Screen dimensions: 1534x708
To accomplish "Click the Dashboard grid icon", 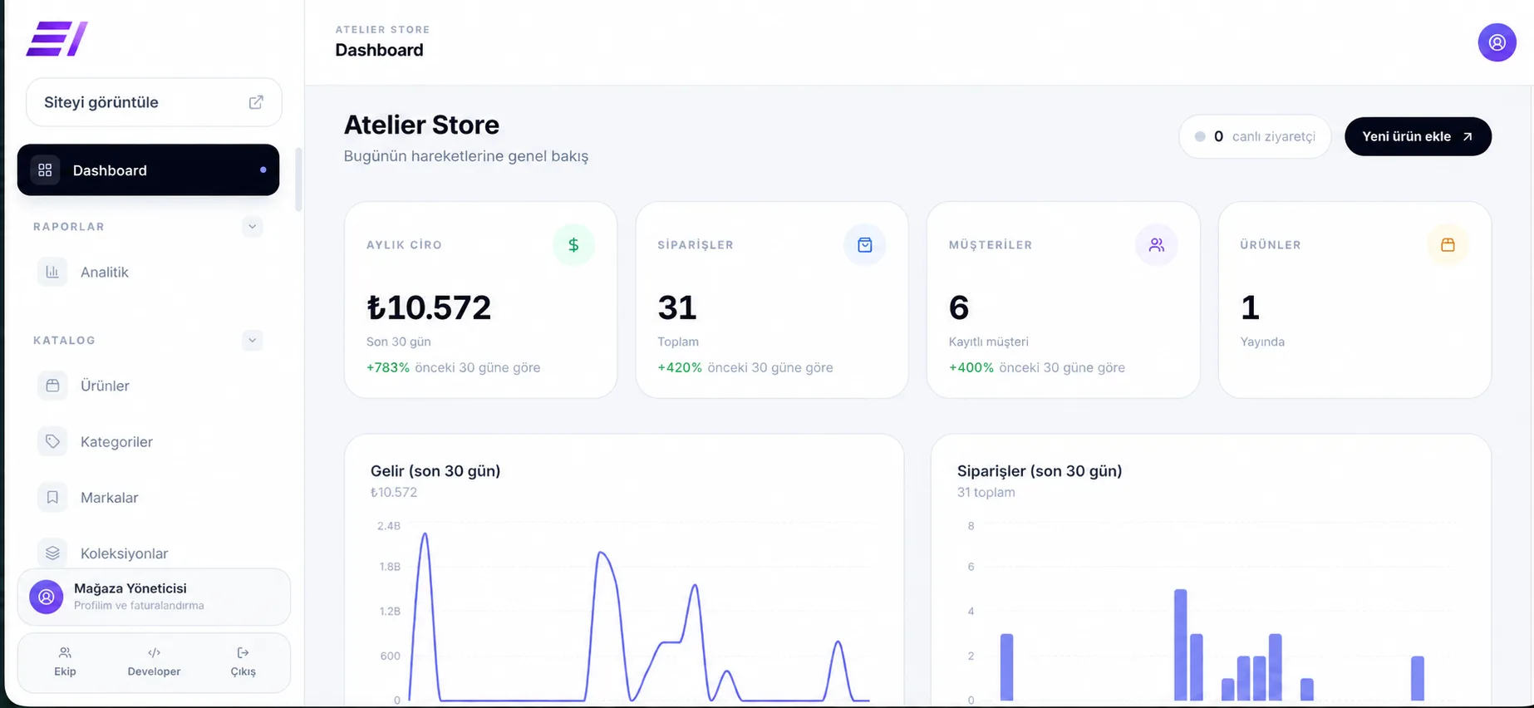I will pos(45,170).
